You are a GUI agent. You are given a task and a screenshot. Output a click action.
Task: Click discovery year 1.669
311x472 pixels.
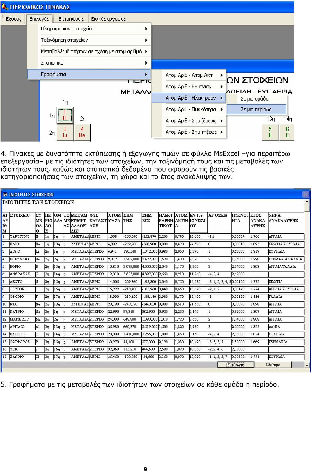coord(259,342)
